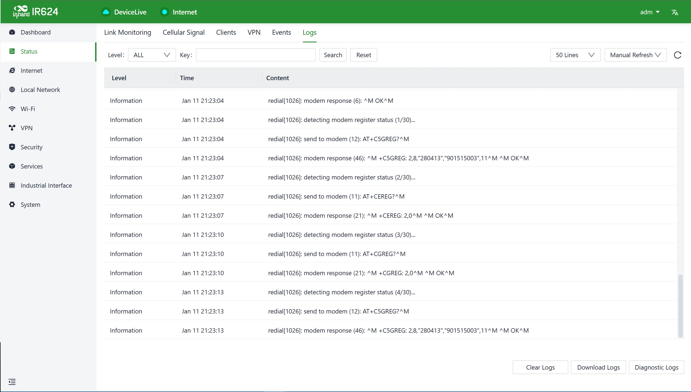
Task: Open the Manual Refresh dropdown
Action: click(x=636, y=55)
